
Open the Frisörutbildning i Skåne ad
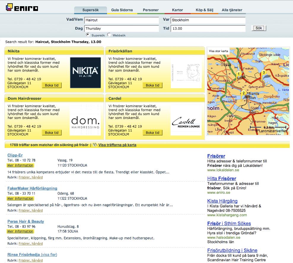(x=232, y=250)
